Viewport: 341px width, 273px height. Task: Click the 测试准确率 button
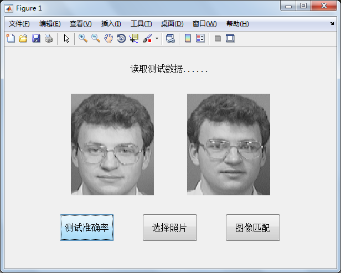coord(87,228)
